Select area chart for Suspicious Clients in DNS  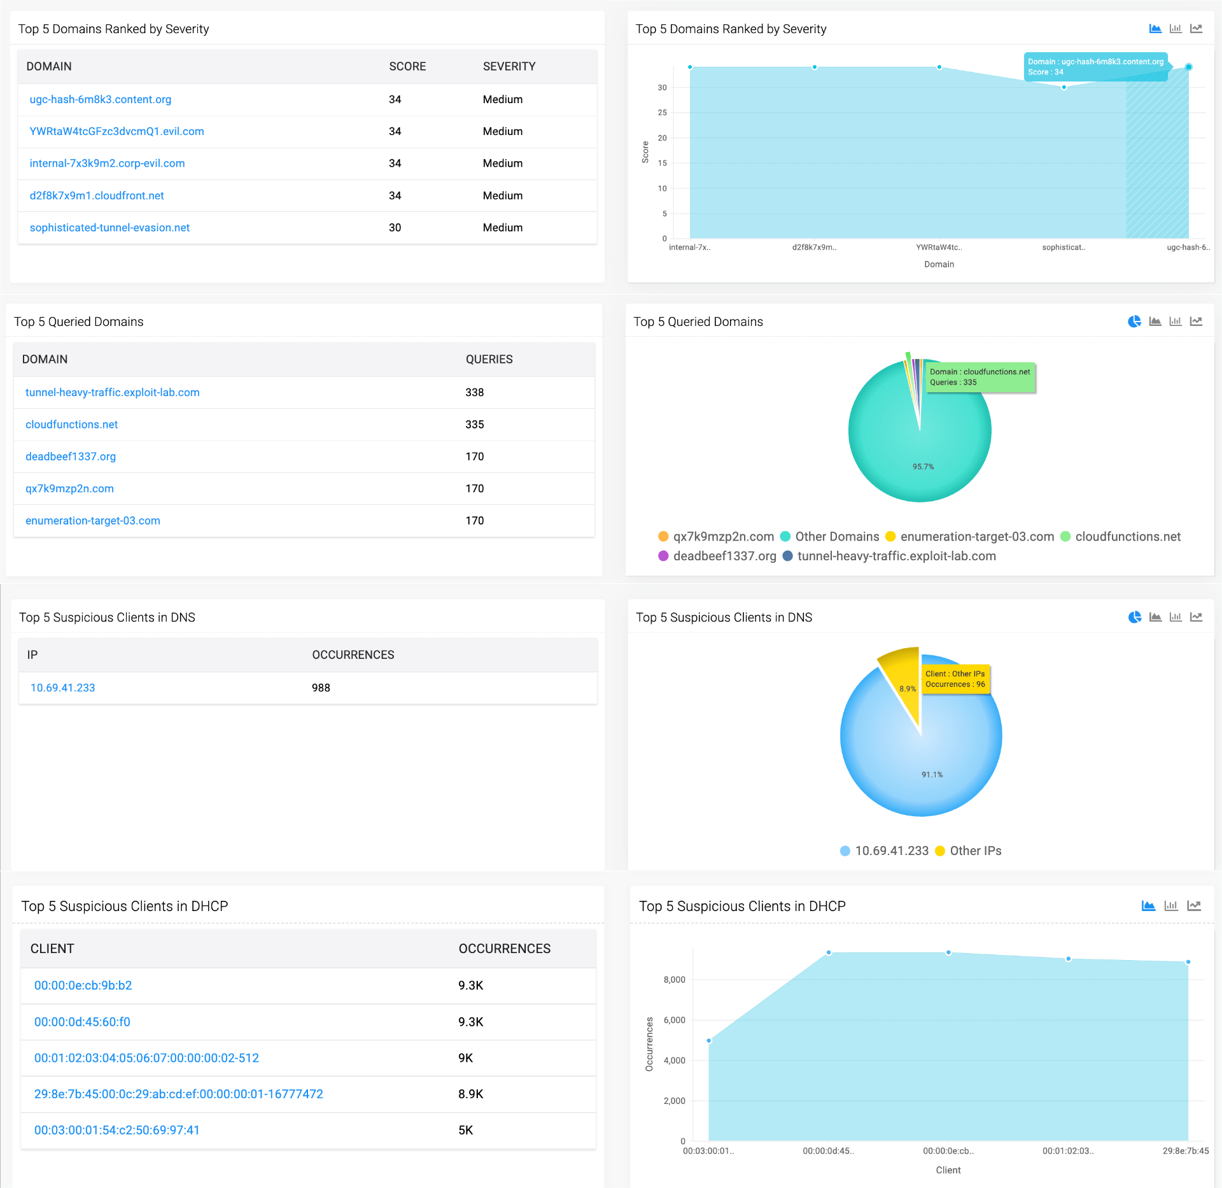(1155, 617)
